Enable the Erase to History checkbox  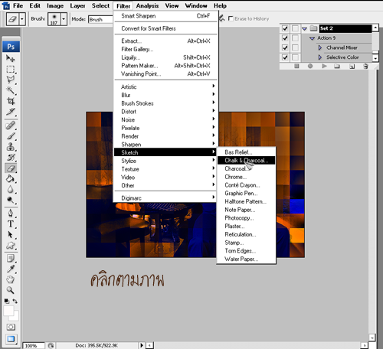231,18
